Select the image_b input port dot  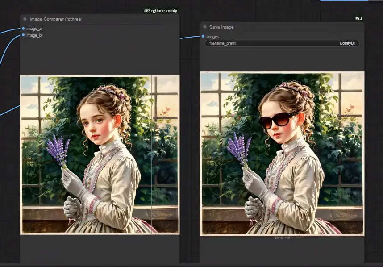tap(23, 35)
